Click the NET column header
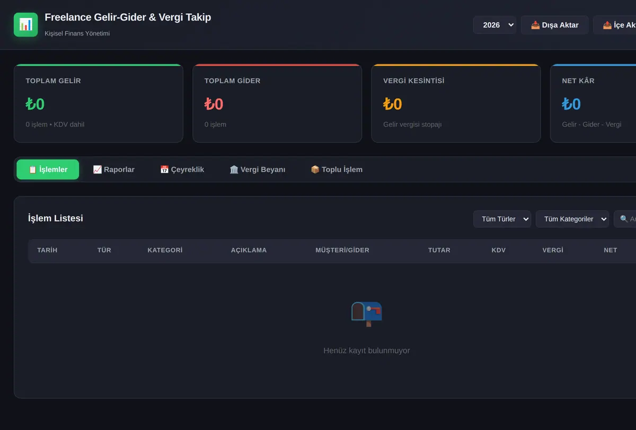The width and height of the screenshot is (636, 430). tap(611, 250)
